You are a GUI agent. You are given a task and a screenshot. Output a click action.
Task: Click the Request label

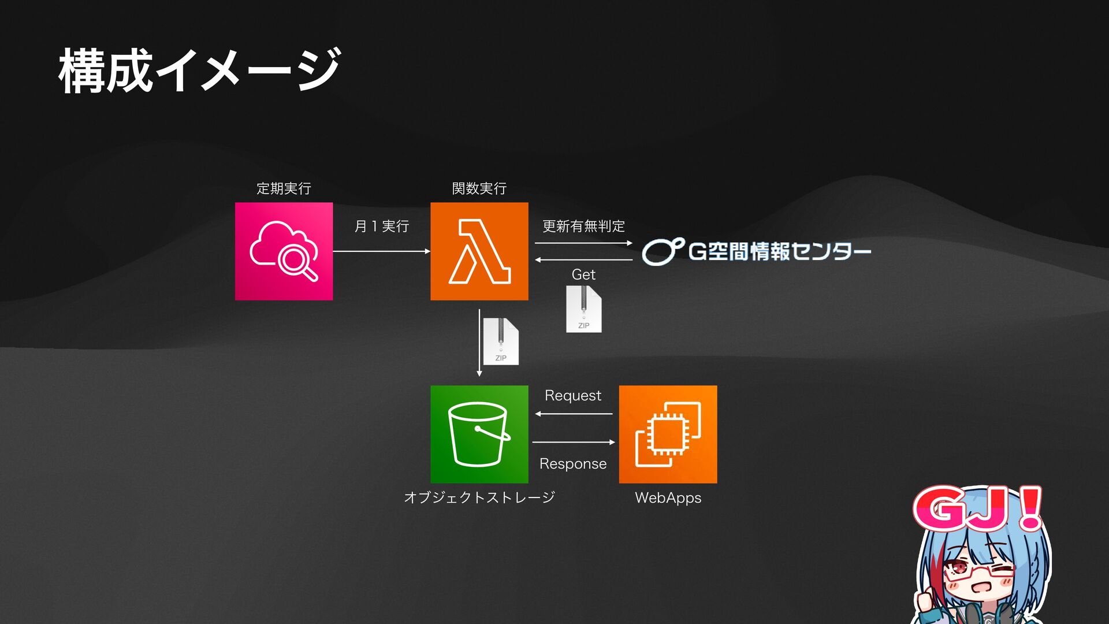point(572,395)
